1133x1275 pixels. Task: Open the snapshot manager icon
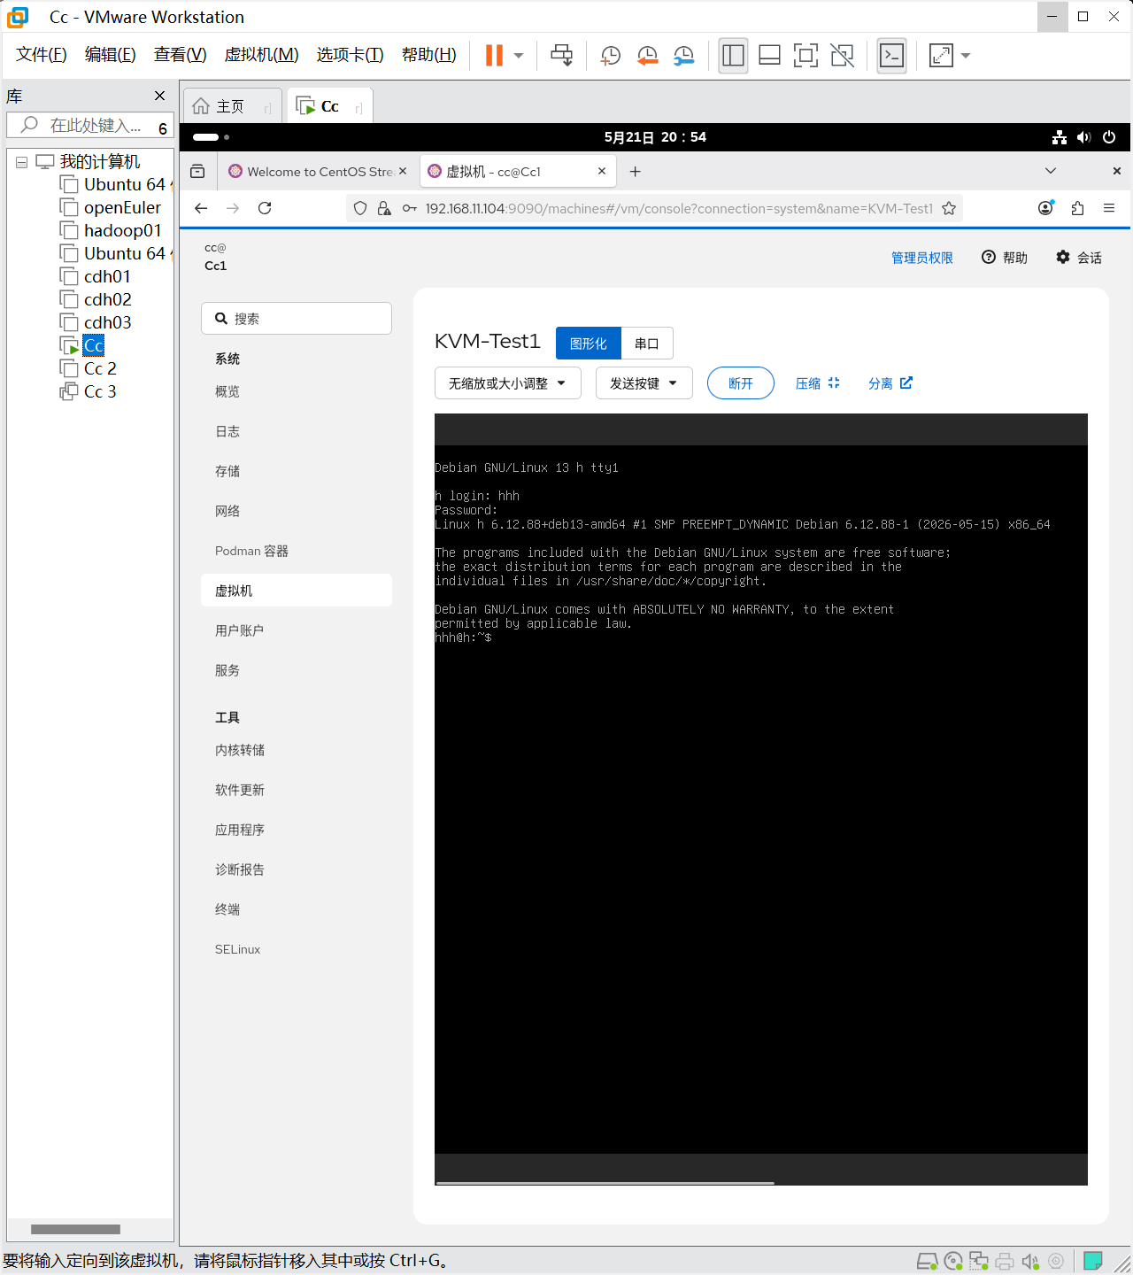683,56
